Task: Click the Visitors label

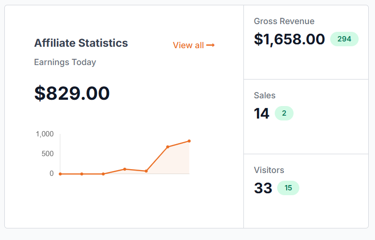Action: pos(269,170)
